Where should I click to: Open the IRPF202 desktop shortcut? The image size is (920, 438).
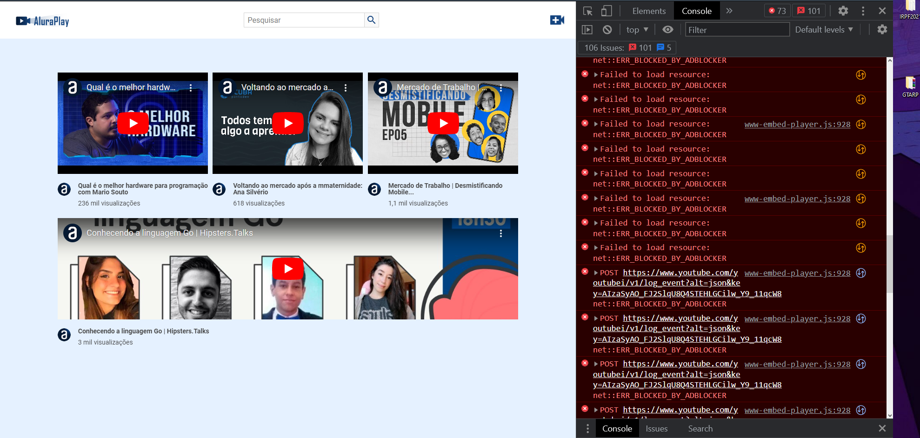coord(910,10)
